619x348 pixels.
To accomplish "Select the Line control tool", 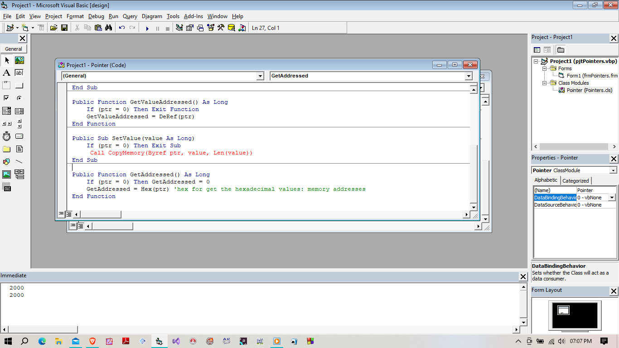I will tap(19, 162).
